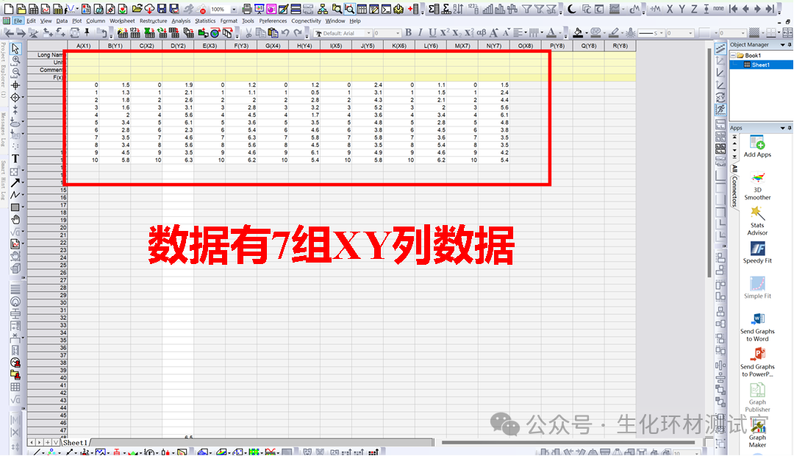Launch the Graph Publisher app
This screenshot has height=456, width=794.
757,398
